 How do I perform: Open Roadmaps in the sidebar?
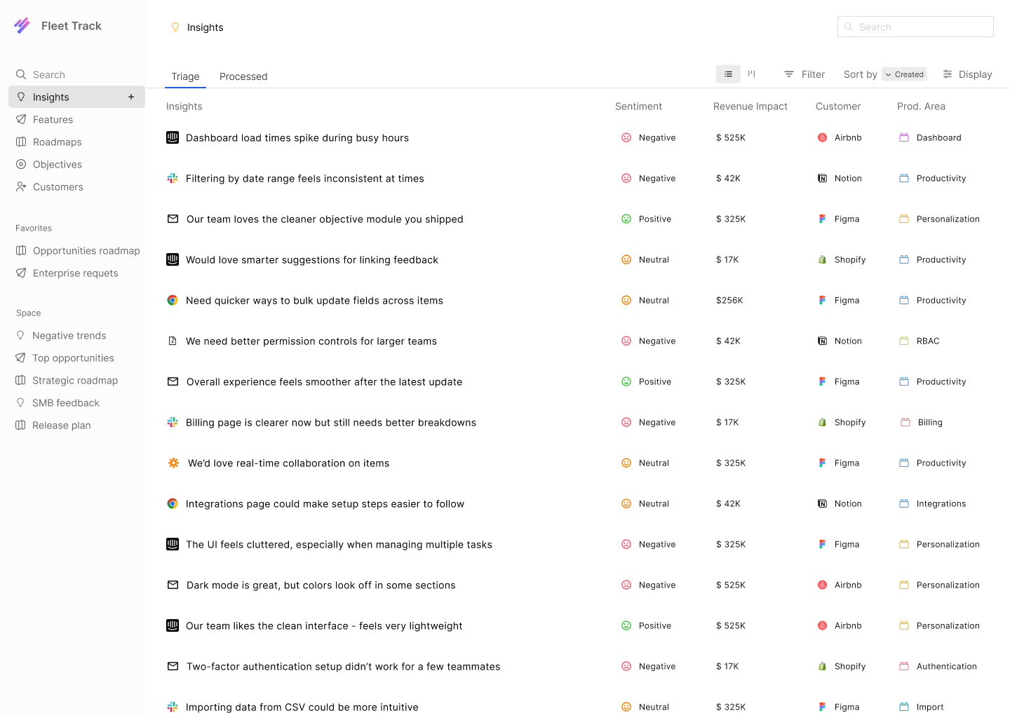pos(57,142)
